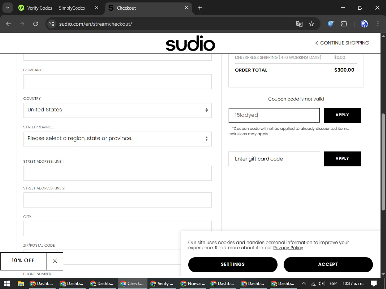This screenshot has height=289, width=386.
Task: Bookmark this page with star icon
Action: click(311, 24)
